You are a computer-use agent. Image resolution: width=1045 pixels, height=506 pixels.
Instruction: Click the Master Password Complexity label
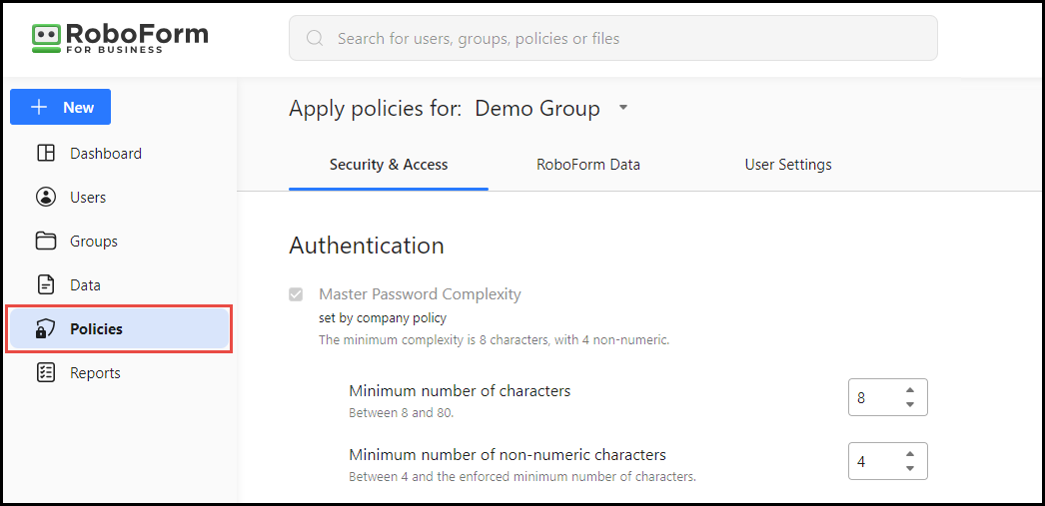coord(420,294)
